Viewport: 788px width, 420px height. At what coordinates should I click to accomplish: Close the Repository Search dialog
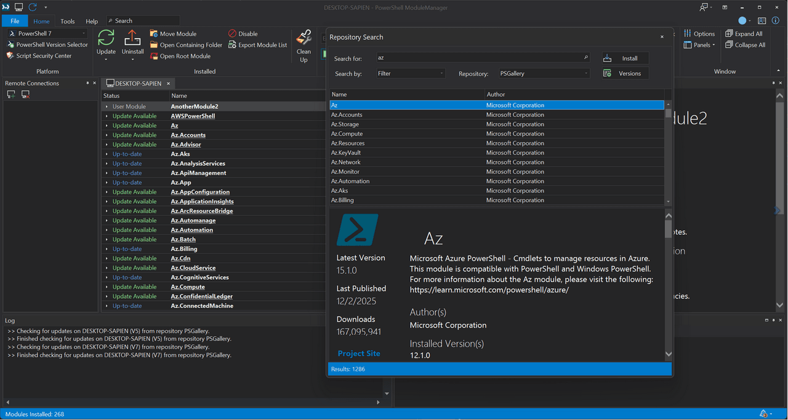click(x=662, y=37)
